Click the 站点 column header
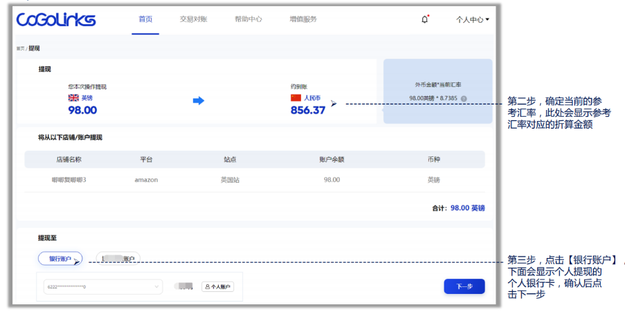The image size is (625, 314). pyautogui.click(x=230, y=159)
